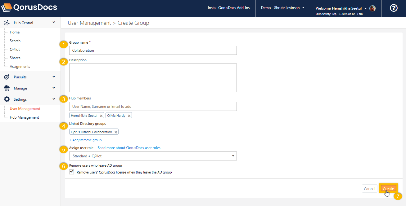Open the help question mark icon
The width and height of the screenshot is (406, 206).
pyautogui.click(x=394, y=8)
